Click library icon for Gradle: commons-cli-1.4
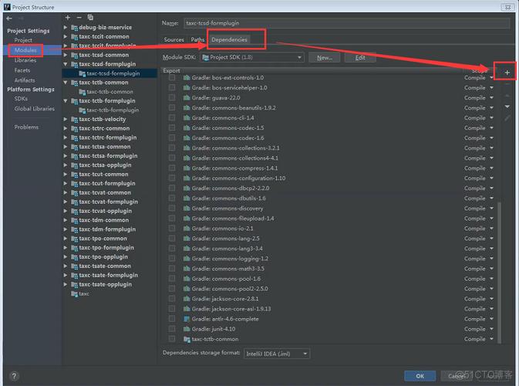519x386 pixels. (x=187, y=118)
